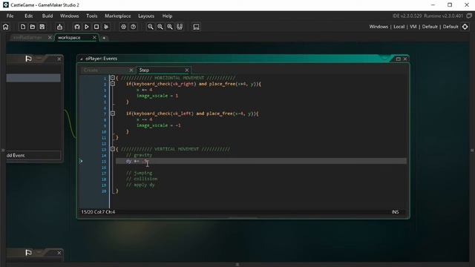The width and height of the screenshot is (475, 267).
Task: Collapse oPlayer Events window title arrow
Action: pyautogui.click(x=81, y=59)
